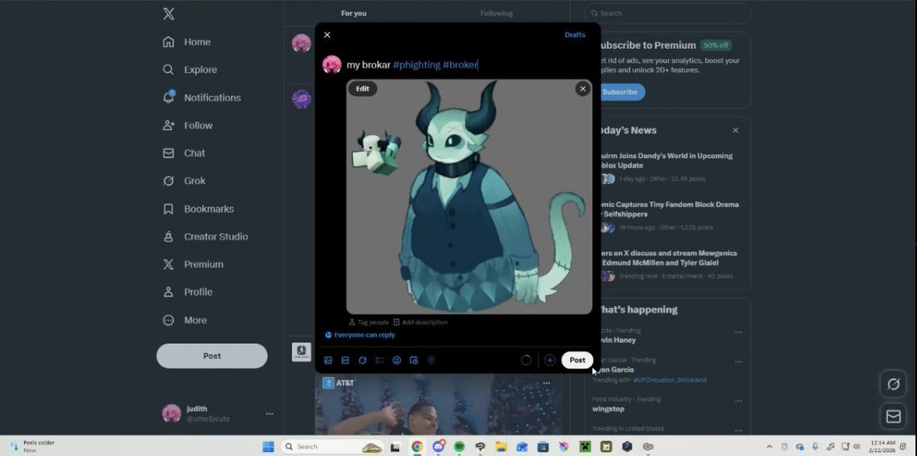Image resolution: width=917 pixels, height=456 pixels.
Task: Open Explore from the sidebar
Action: click(190, 70)
